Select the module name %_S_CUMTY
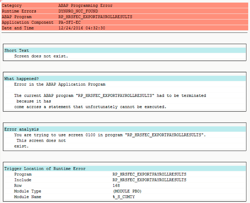This screenshot has height=203, width=250. (124, 197)
